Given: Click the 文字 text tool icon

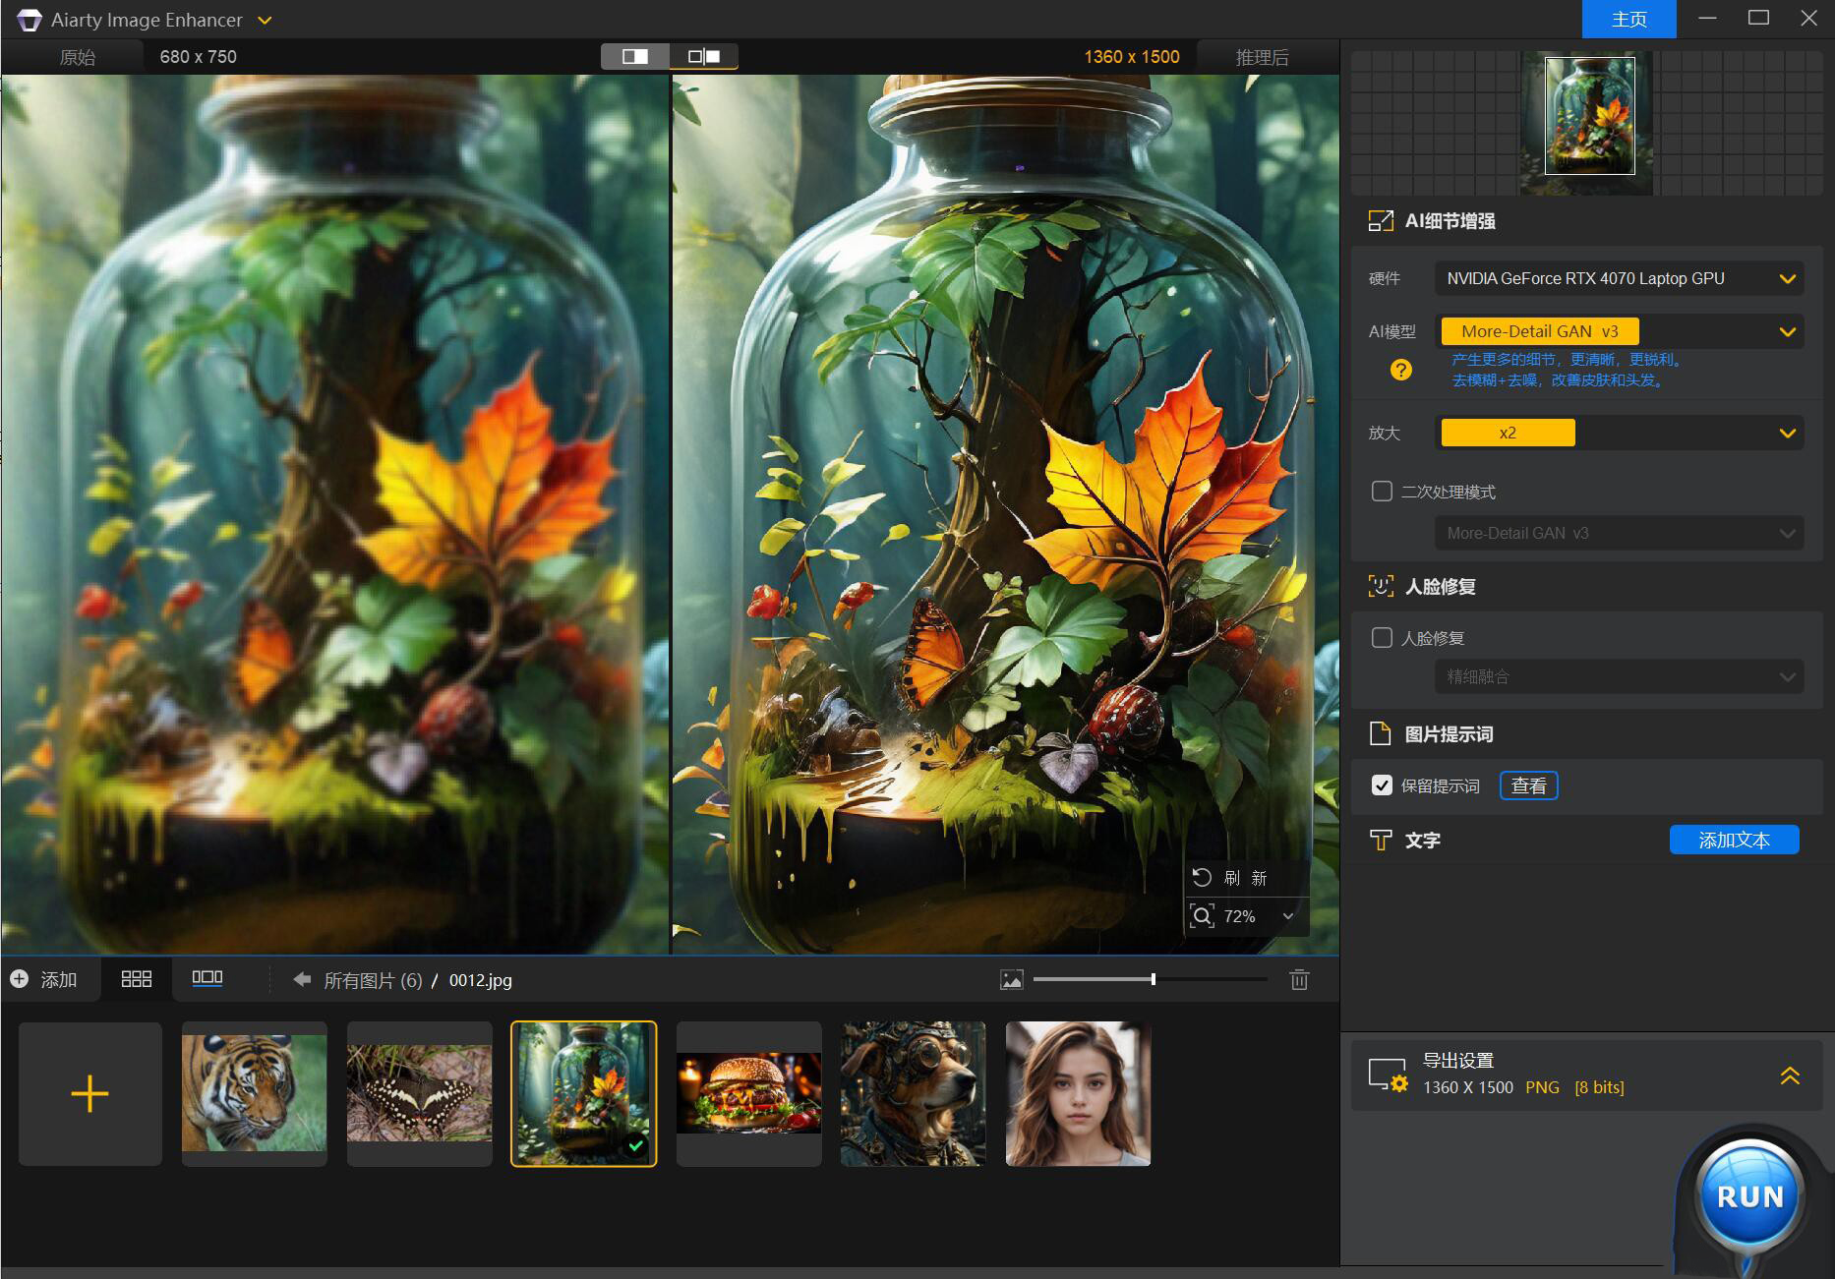Looking at the screenshot, I should [1381, 841].
